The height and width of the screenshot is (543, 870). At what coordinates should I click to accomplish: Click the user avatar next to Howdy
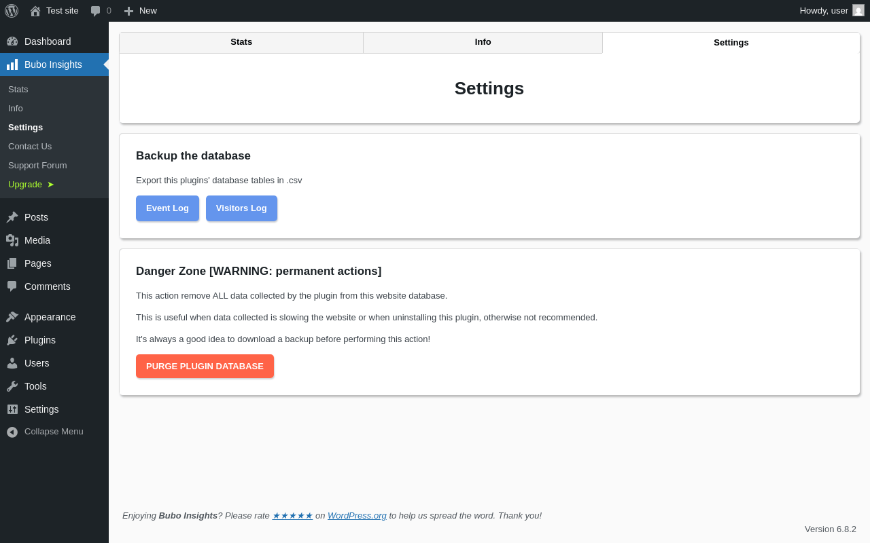pos(858,10)
